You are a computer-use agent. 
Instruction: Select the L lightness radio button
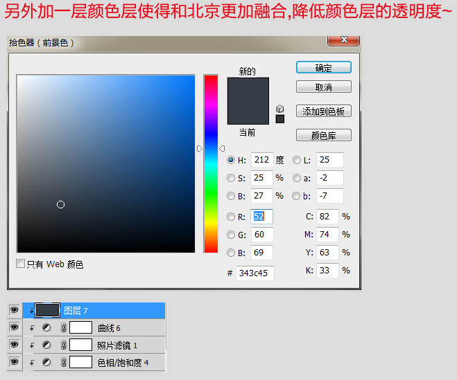pyautogui.click(x=297, y=160)
